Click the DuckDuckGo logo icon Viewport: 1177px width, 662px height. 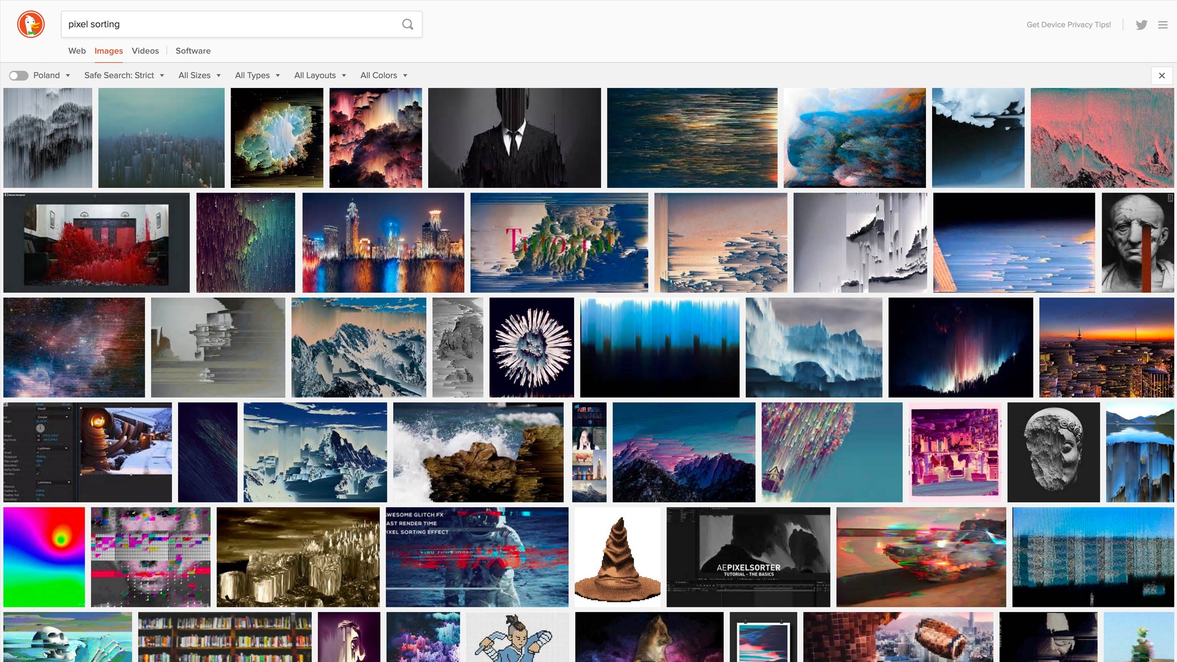[x=31, y=25]
